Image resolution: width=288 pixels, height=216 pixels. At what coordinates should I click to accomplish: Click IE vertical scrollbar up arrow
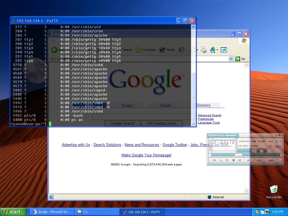coord(246,65)
